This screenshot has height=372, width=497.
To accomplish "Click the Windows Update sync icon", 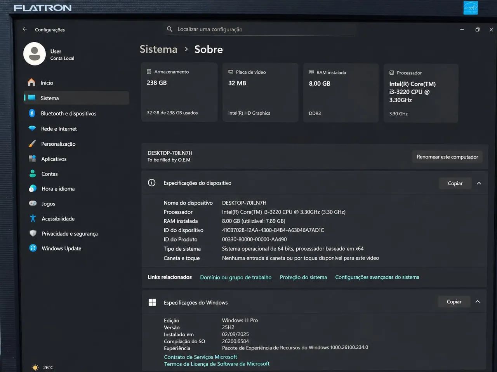I will tap(33, 248).
